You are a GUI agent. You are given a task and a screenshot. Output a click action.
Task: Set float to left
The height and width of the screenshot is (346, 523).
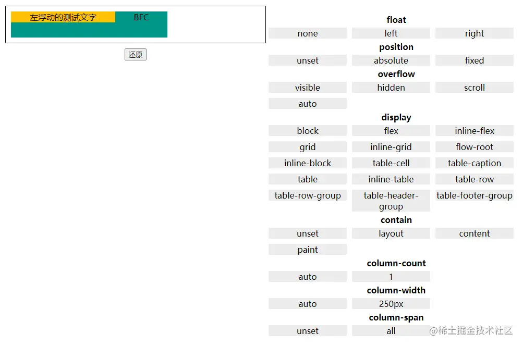(391, 33)
